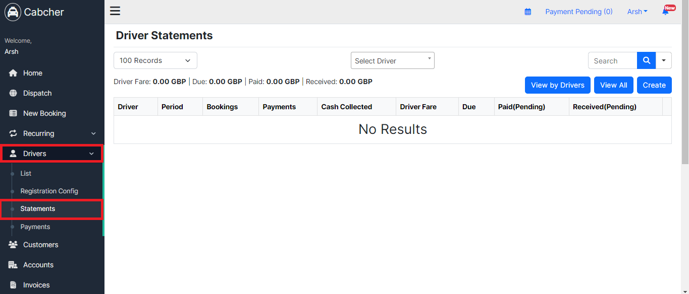
Task: Select Registration Config submenu item
Action: point(49,191)
